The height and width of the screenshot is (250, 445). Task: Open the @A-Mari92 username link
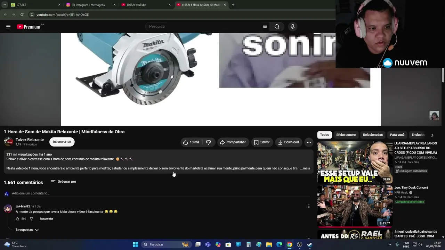pyautogui.click(x=23, y=207)
